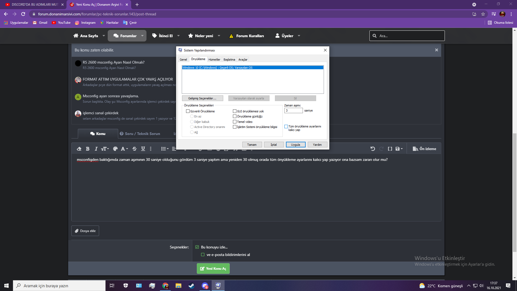The width and height of the screenshot is (517, 291).
Task: Toggle bold text formatting
Action: 88,149
